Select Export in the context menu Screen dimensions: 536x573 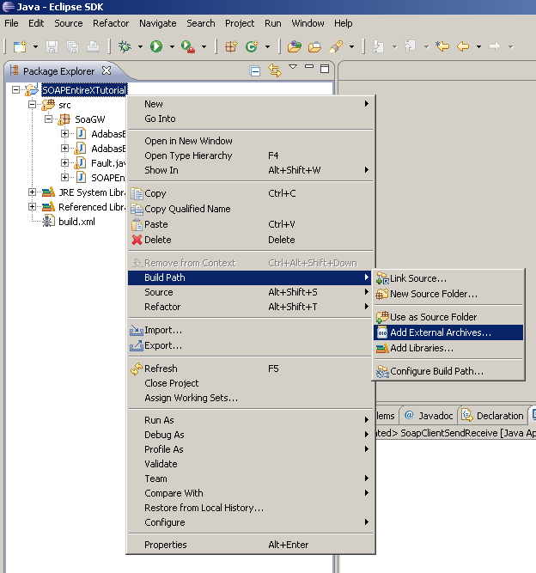click(x=250, y=345)
